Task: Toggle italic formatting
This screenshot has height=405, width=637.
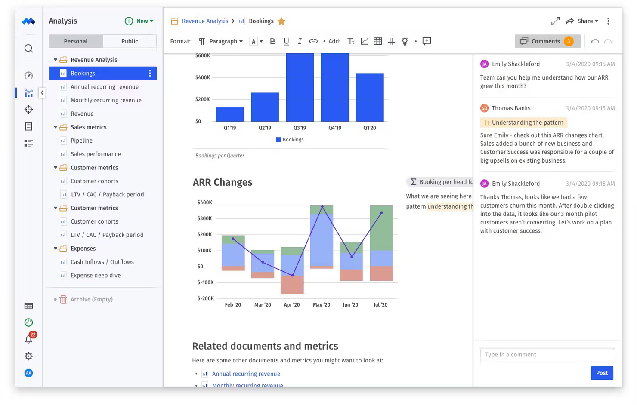Action: click(300, 41)
